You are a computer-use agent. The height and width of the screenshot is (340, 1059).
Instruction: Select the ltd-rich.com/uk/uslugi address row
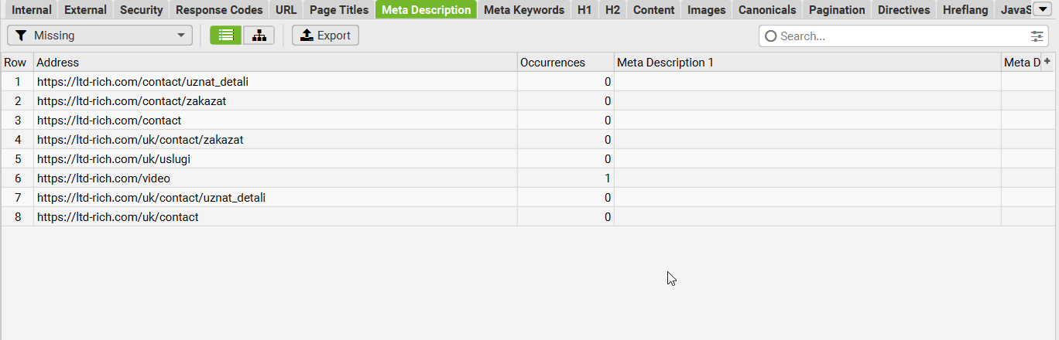[526, 159]
